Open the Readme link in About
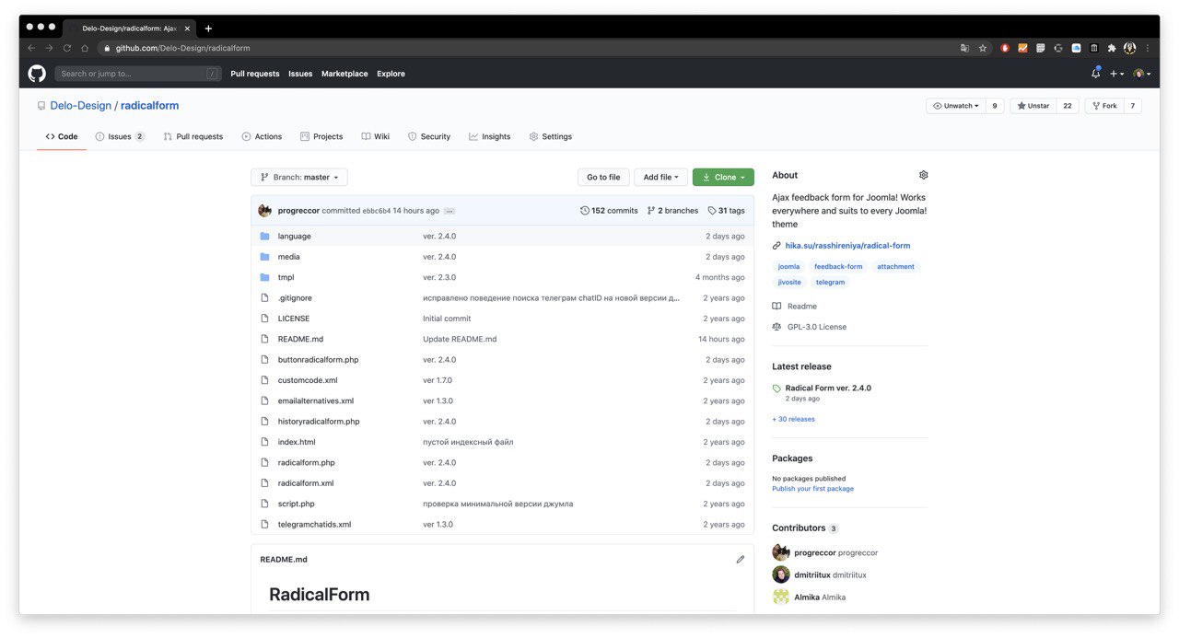 coord(794,306)
